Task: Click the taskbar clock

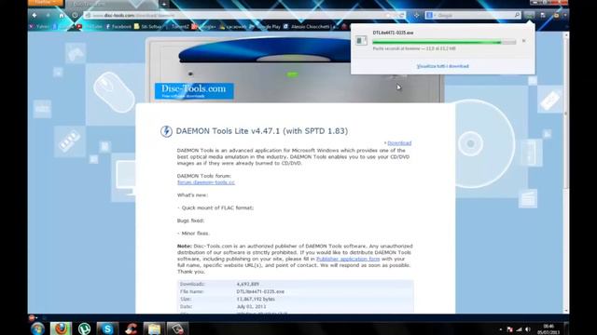Action: coord(548,329)
